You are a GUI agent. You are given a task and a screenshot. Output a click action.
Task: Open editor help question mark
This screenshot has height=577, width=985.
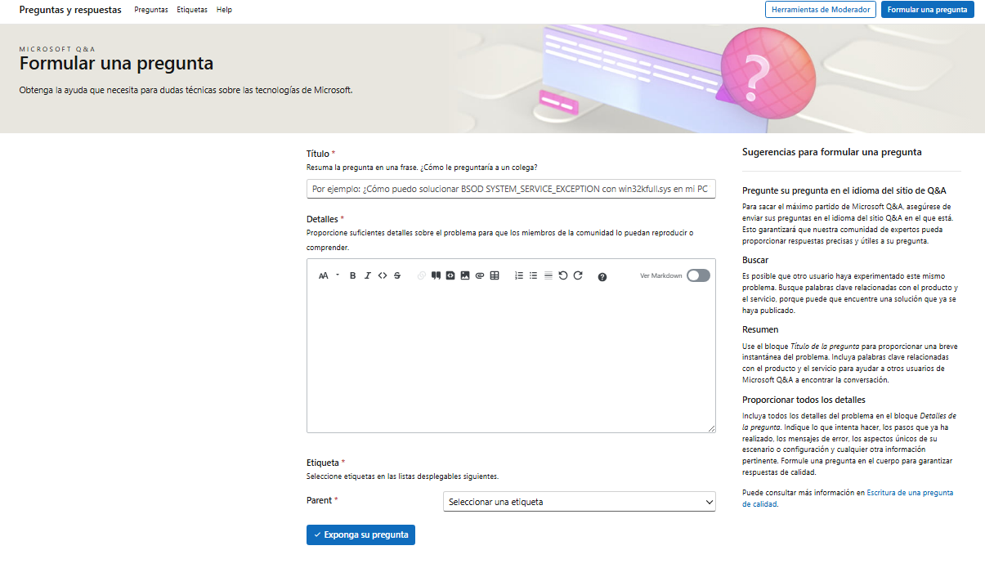pos(602,277)
